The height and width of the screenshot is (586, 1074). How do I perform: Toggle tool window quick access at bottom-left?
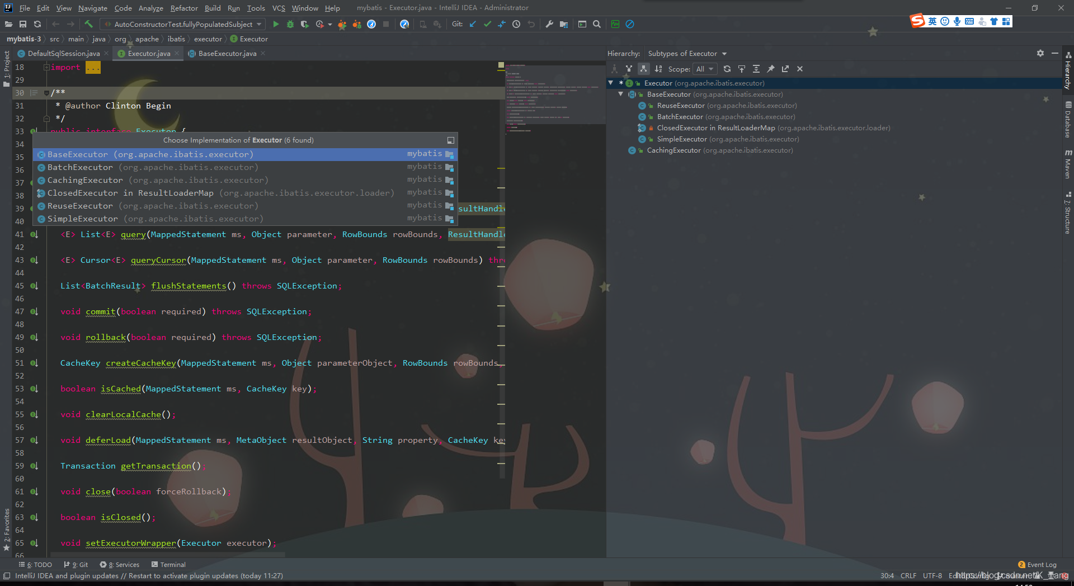pos(7,576)
